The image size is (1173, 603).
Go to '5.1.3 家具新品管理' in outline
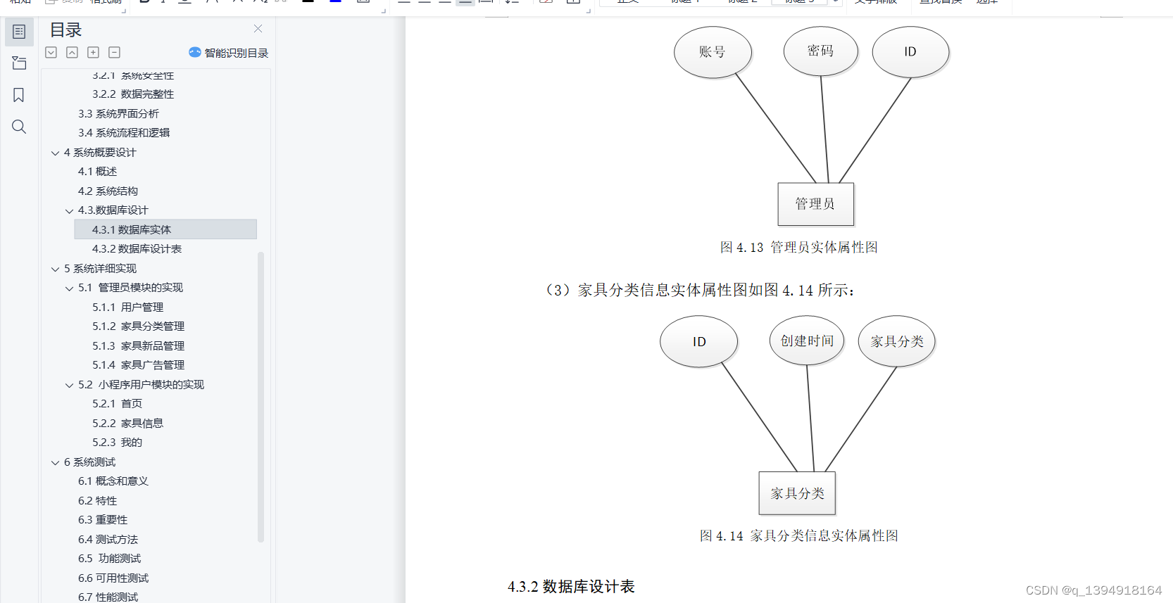(138, 346)
